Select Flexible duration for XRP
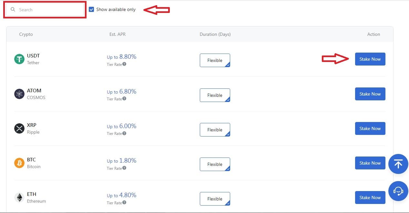The height and width of the screenshot is (213, 409). click(215, 130)
